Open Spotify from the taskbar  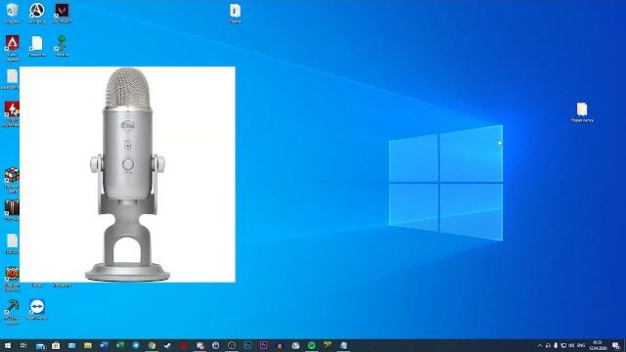pyautogui.click(x=311, y=345)
